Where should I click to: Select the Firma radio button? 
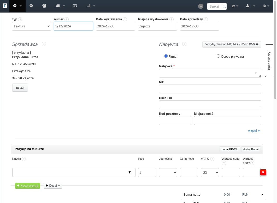click(x=166, y=56)
